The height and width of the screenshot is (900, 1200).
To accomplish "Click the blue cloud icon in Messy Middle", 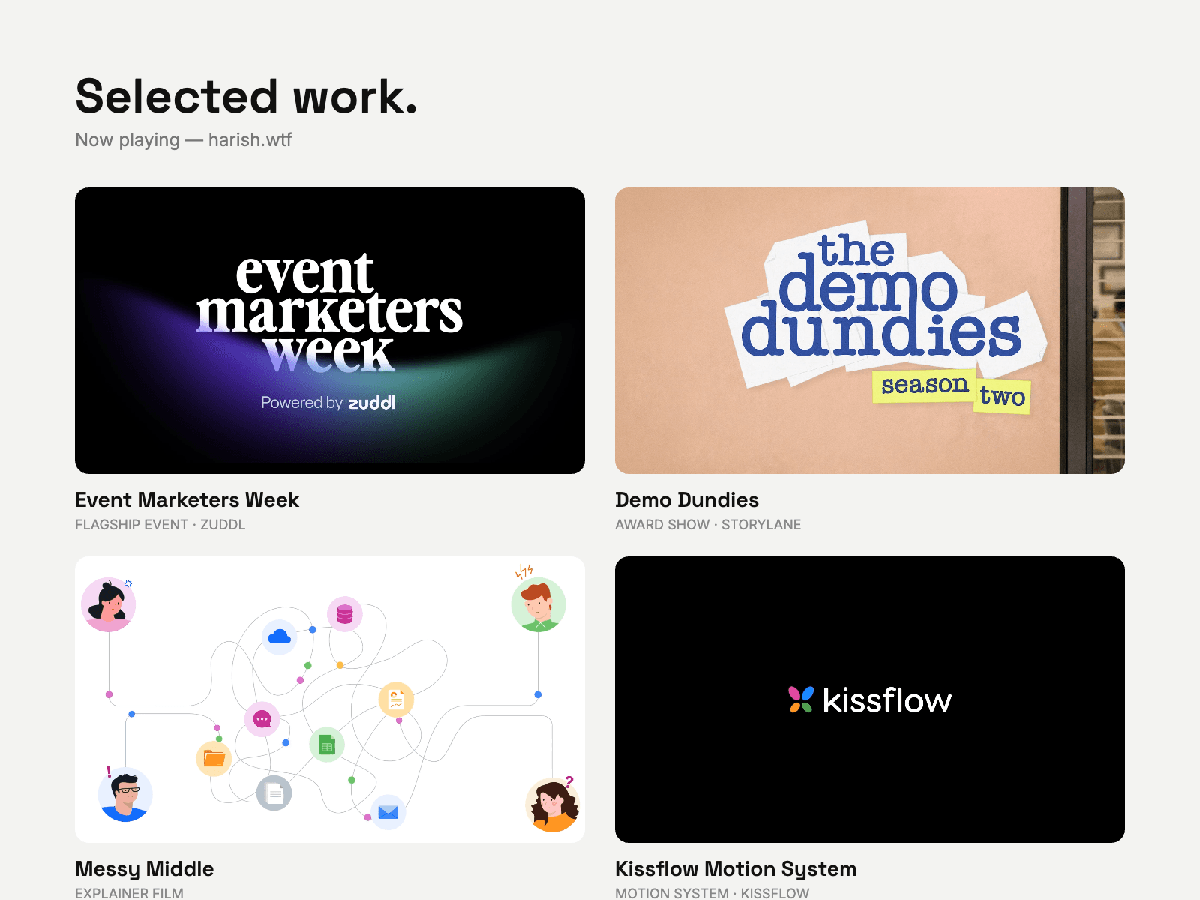I will coord(279,637).
